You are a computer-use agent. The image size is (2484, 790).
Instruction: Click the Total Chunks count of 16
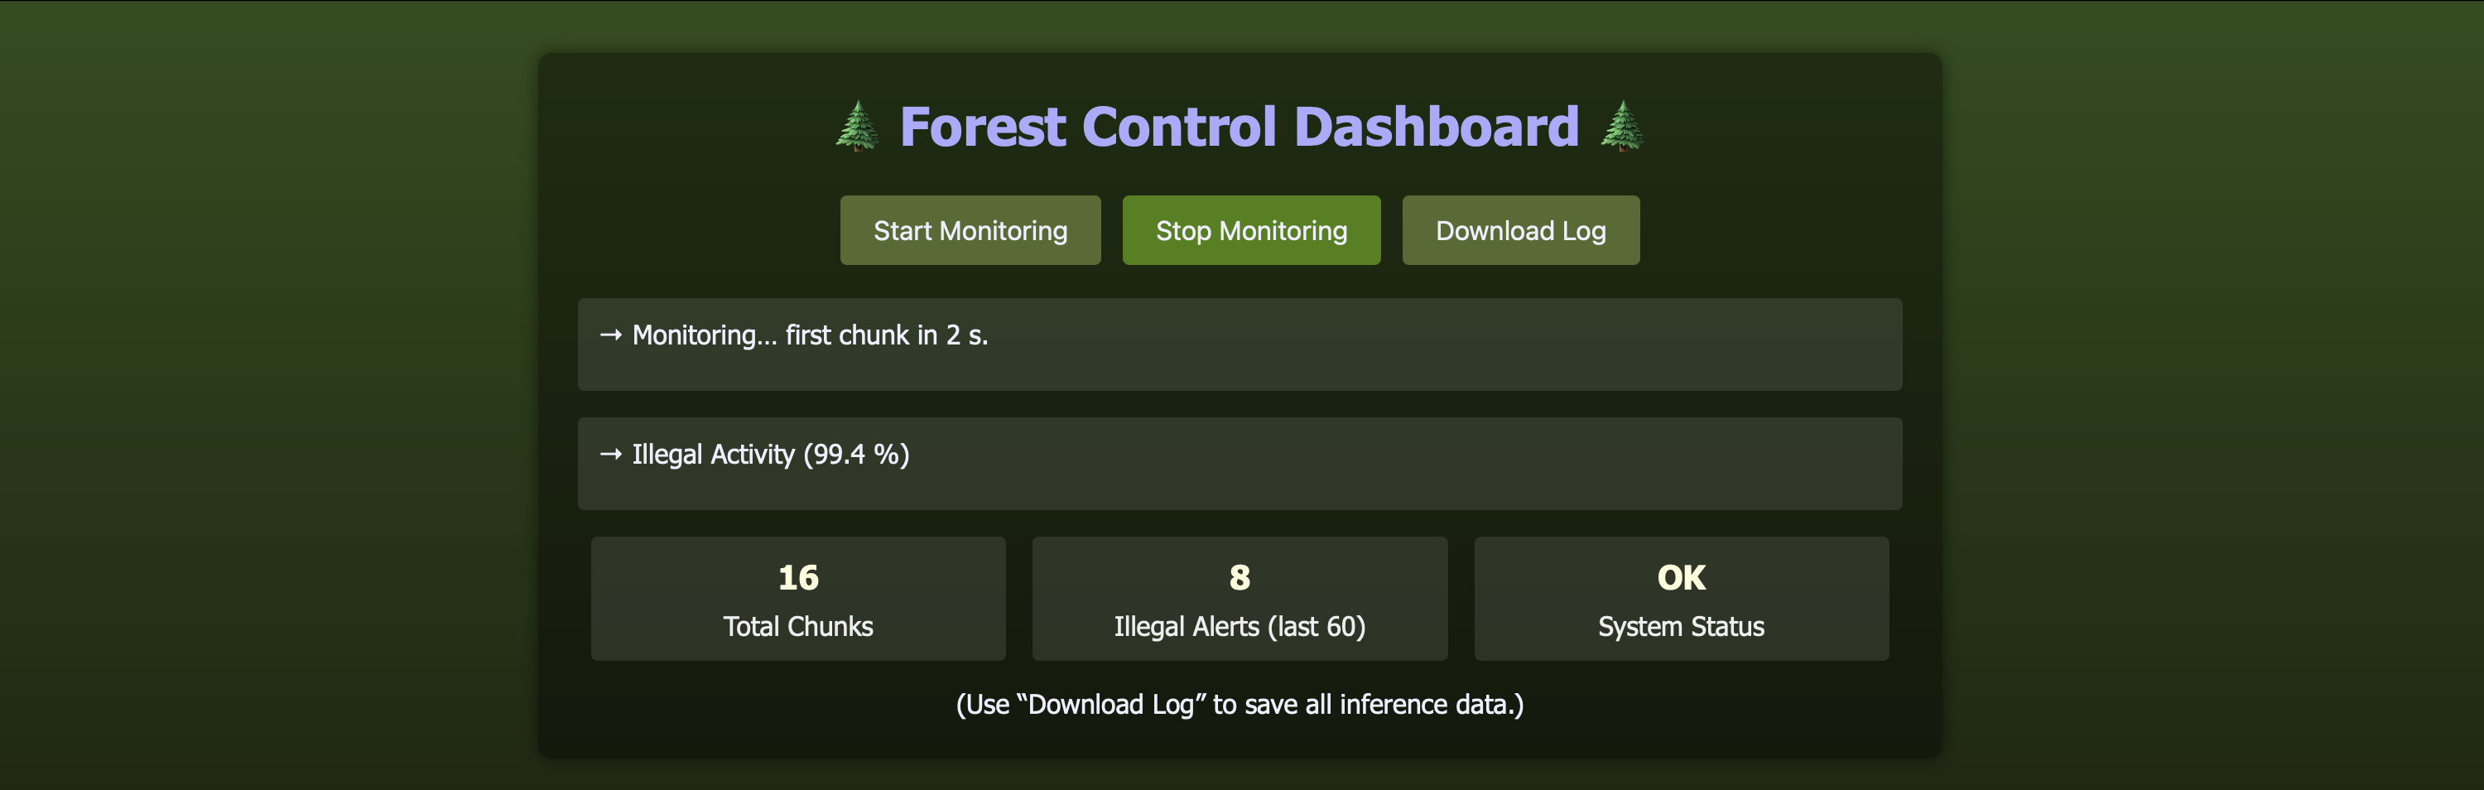(x=797, y=577)
